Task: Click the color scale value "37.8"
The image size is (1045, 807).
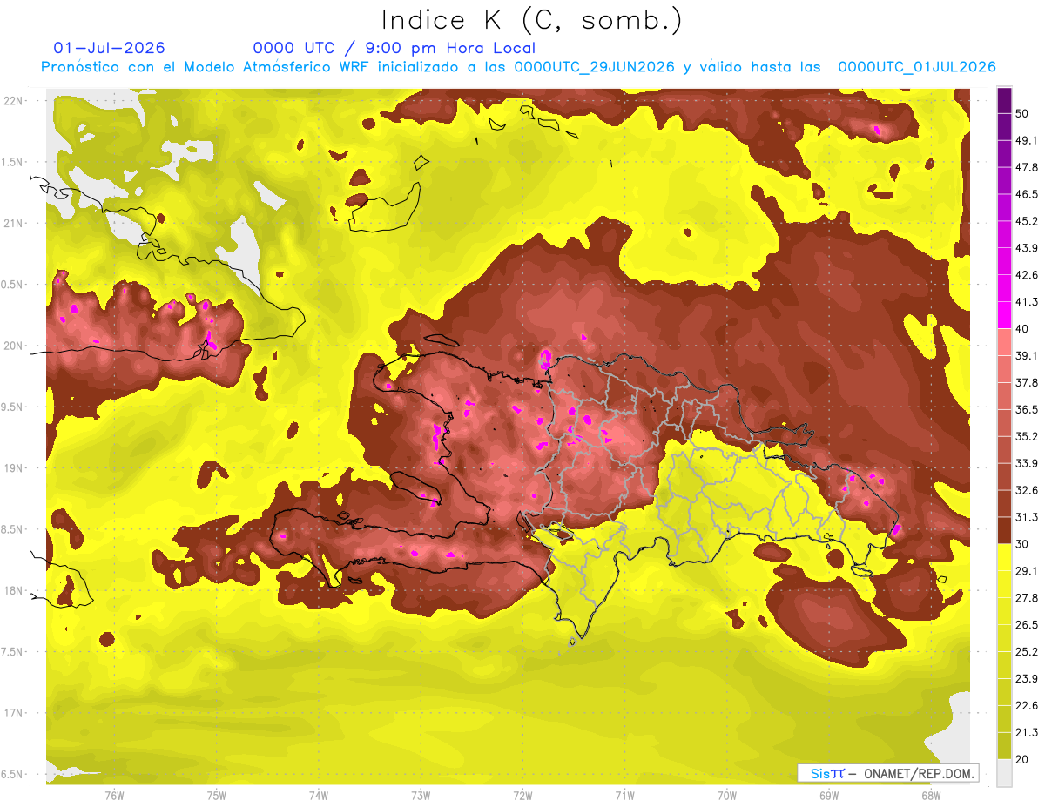Action: pos(1027,382)
